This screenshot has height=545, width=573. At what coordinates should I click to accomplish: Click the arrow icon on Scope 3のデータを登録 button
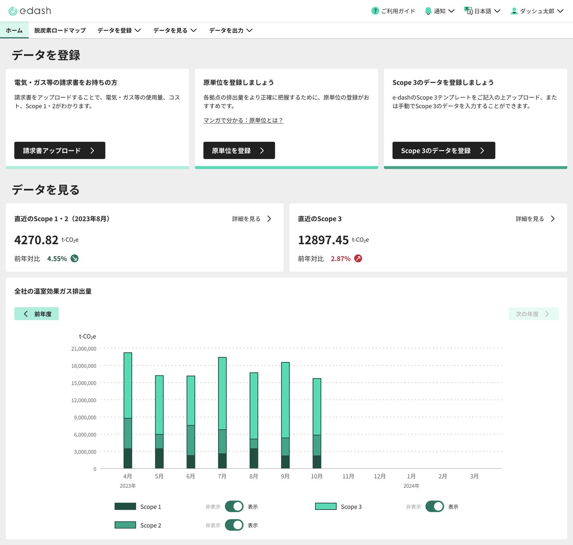(x=482, y=151)
